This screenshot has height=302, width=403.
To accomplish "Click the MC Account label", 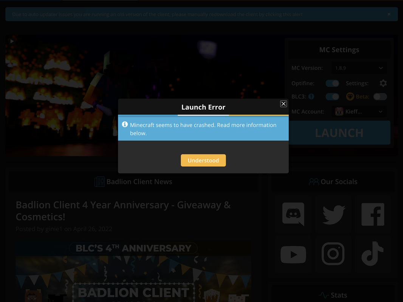I will (308, 112).
